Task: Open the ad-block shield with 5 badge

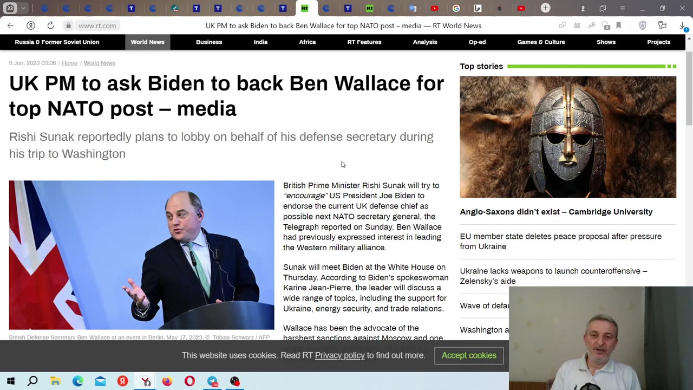Action: tap(605, 25)
